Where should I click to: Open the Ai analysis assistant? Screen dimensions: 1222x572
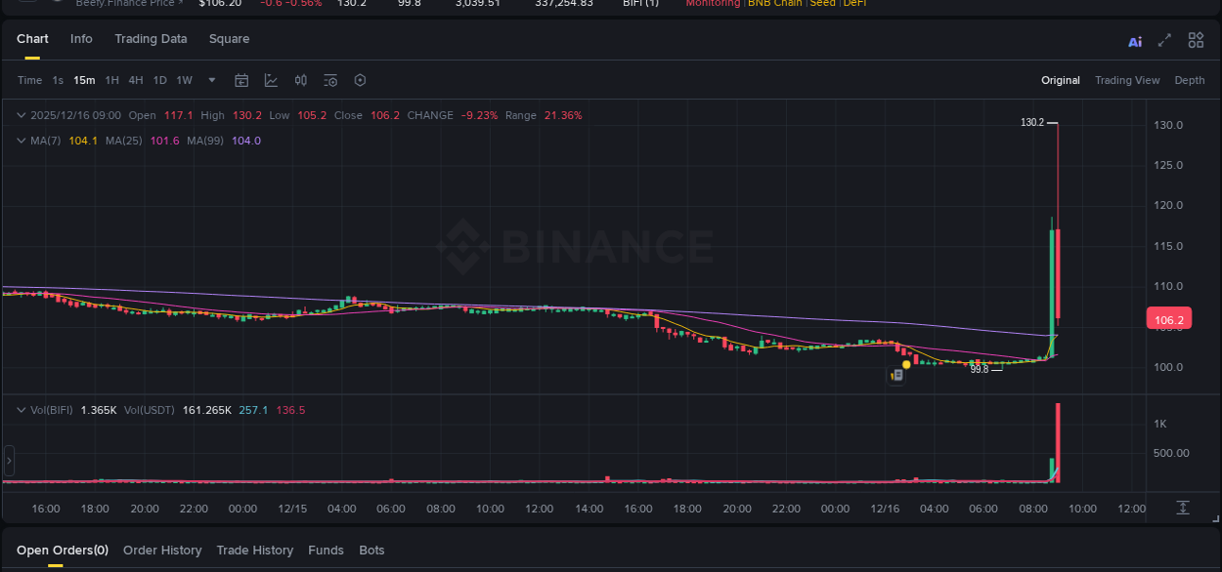pyautogui.click(x=1134, y=41)
